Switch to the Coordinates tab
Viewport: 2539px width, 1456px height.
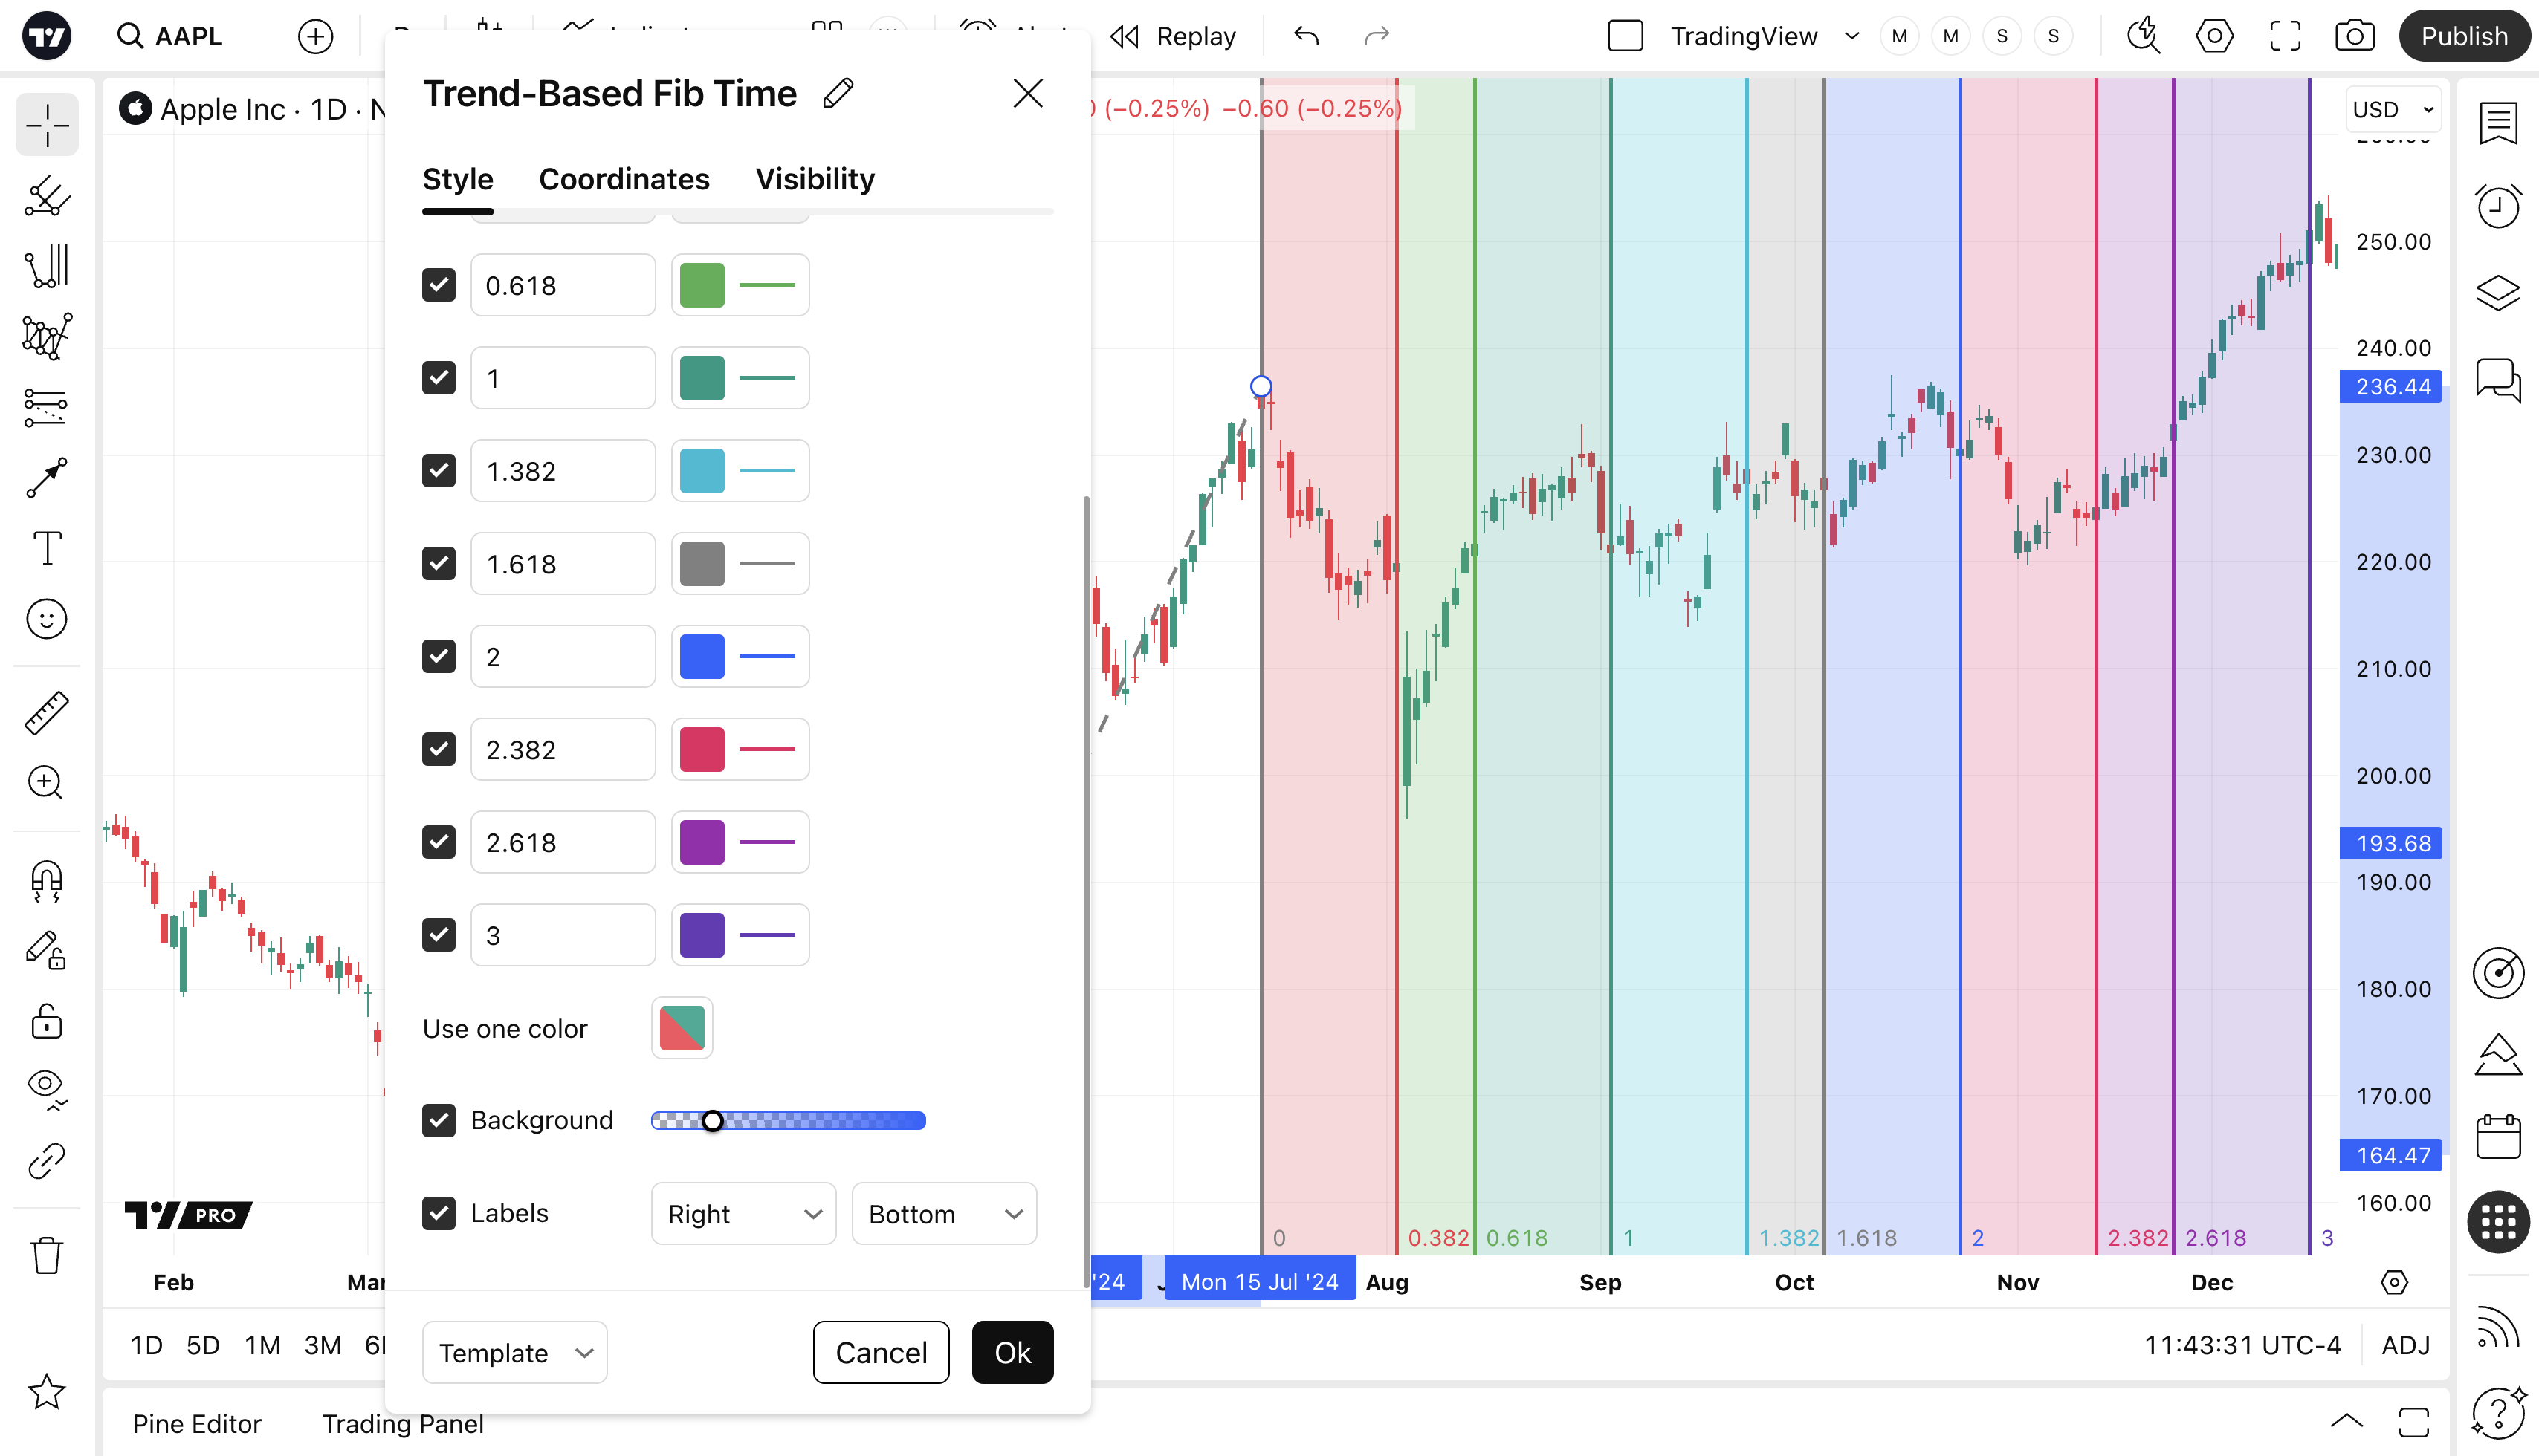pyautogui.click(x=624, y=179)
